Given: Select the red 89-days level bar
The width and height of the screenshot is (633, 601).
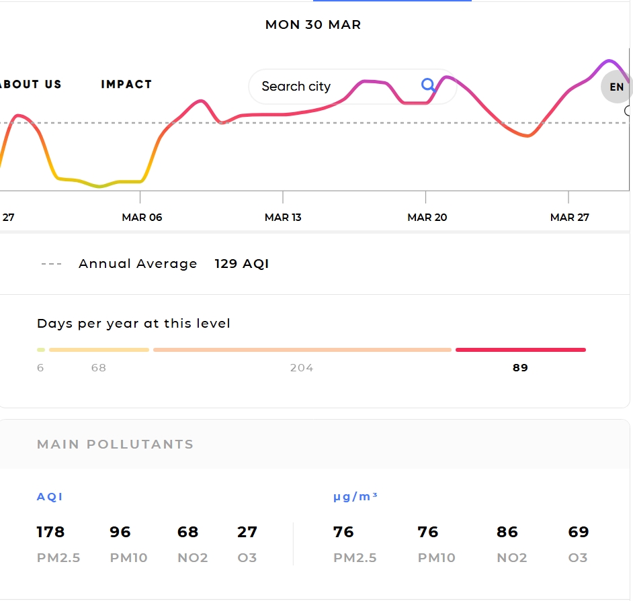Looking at the screenshot, I should point(520,350).
